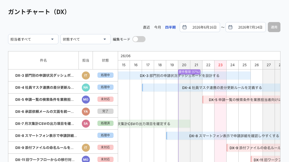Click the 要件整理 (17%) milestone marker
The image size is (289, 162).
189,72
